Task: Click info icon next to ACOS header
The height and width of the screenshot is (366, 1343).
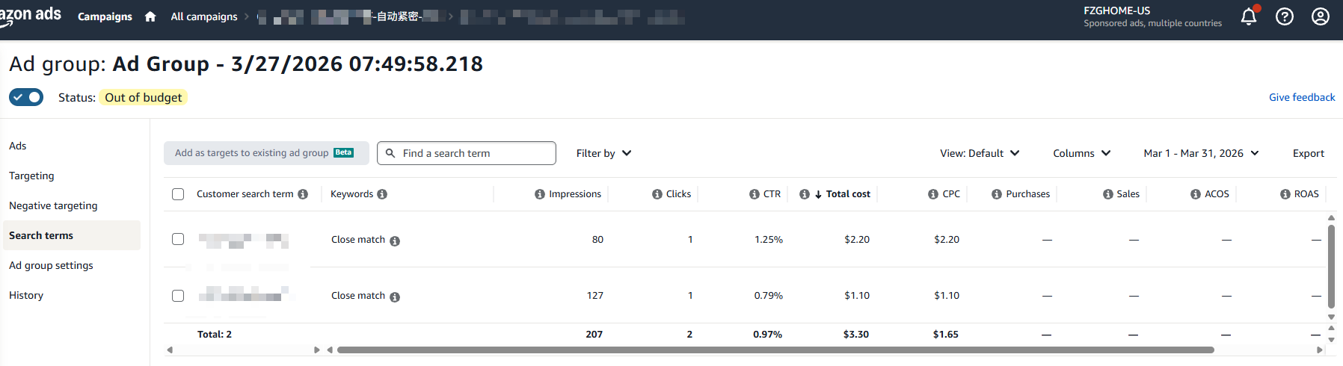Action: (1195, 194)
